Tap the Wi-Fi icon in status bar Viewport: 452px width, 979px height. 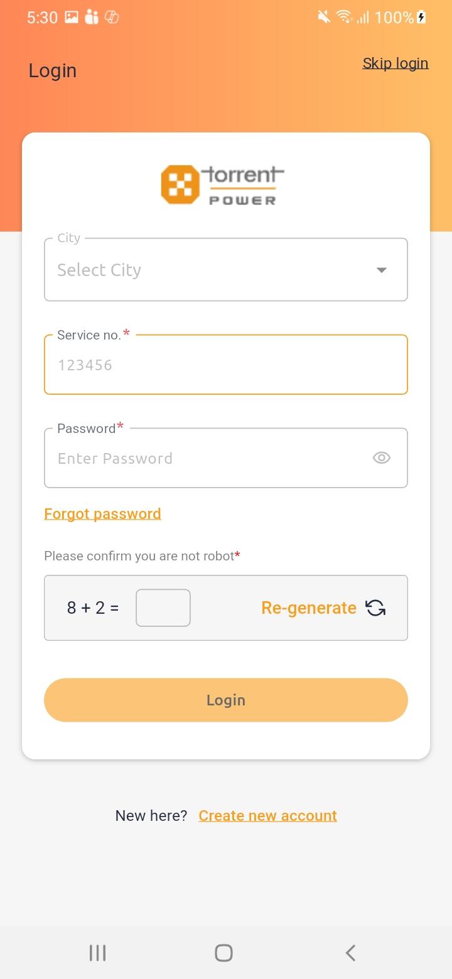click(x=343, y=18)
